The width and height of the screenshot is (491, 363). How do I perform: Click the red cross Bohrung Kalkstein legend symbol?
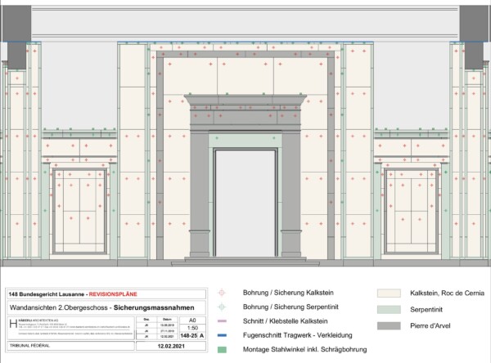pyautogui.click(x=222, y=293)
